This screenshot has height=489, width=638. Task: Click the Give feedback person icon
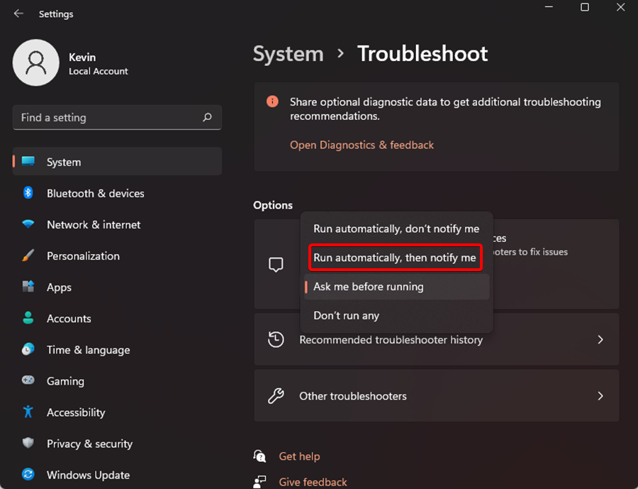tap(259, 481)
